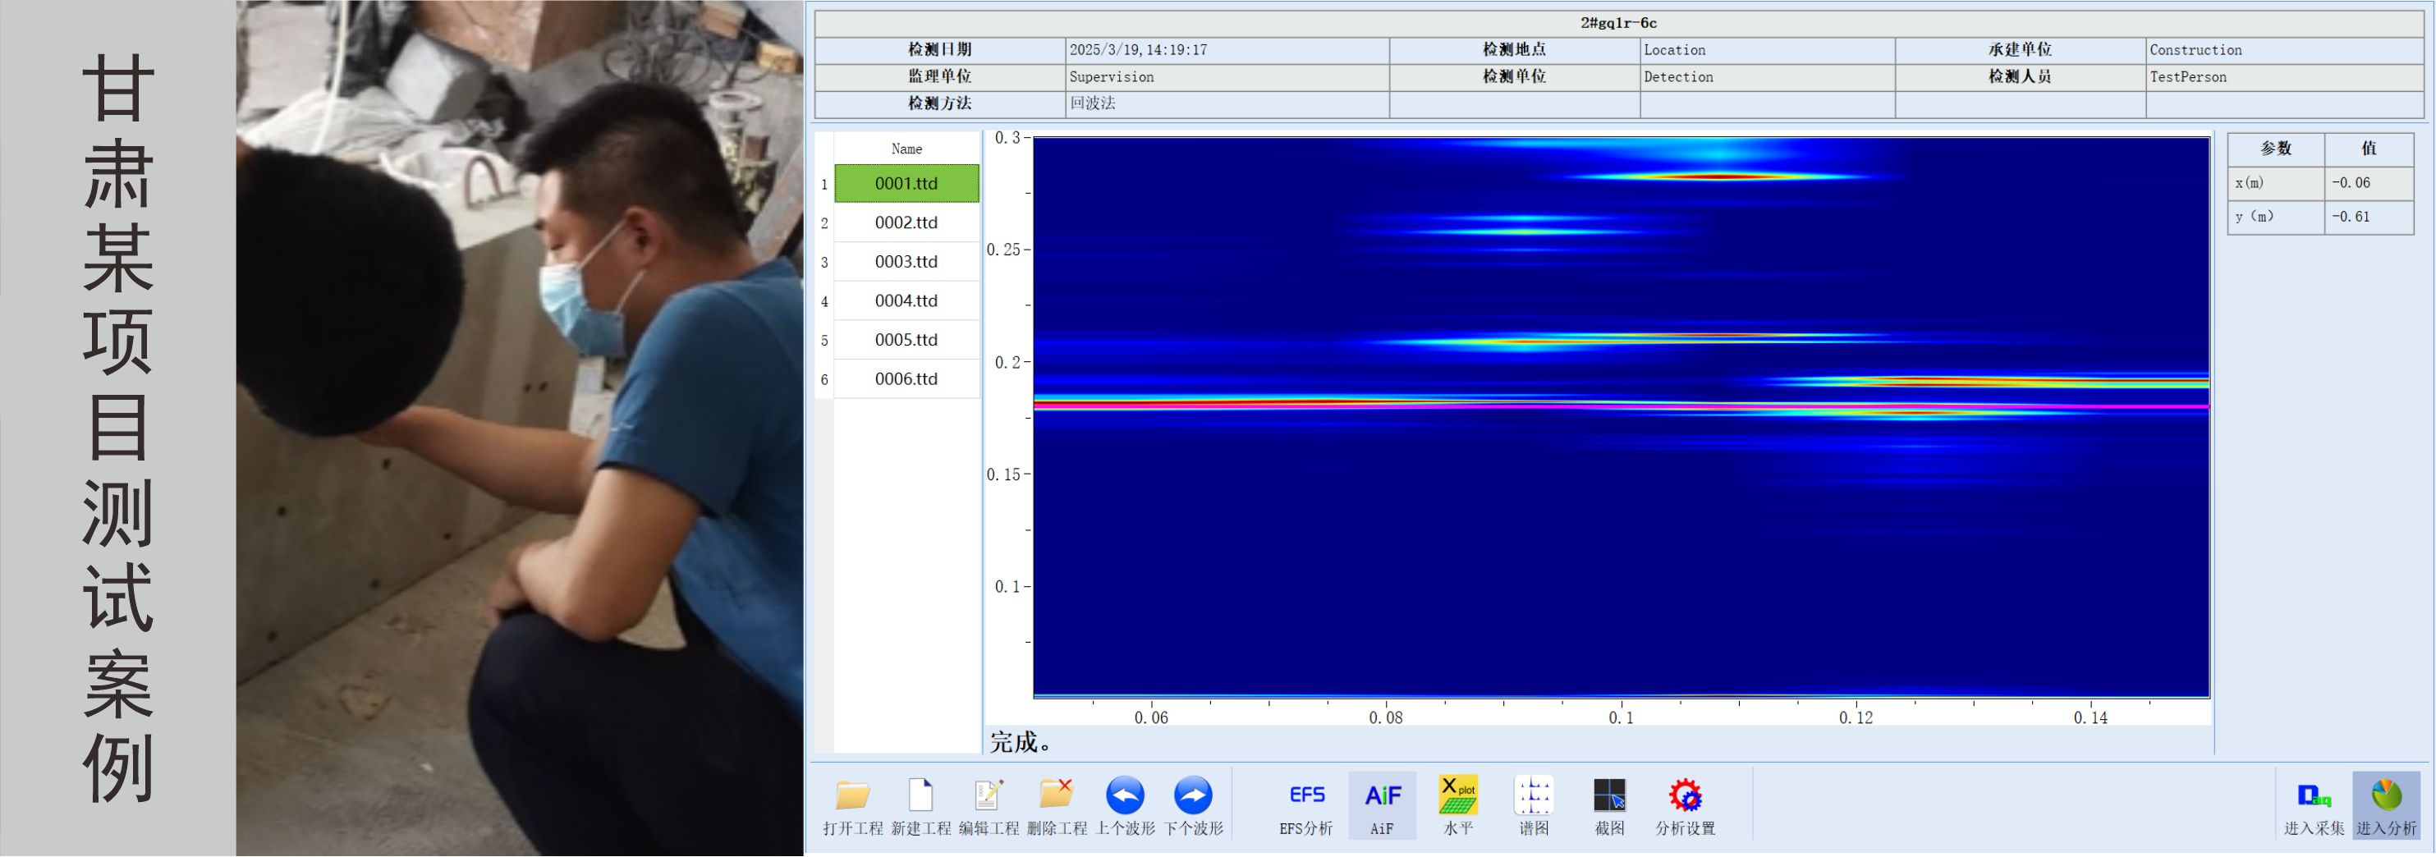The height and width of the screenshot is (857, 2436).
Task: Click the Name column header
Action: click(906, 149)
